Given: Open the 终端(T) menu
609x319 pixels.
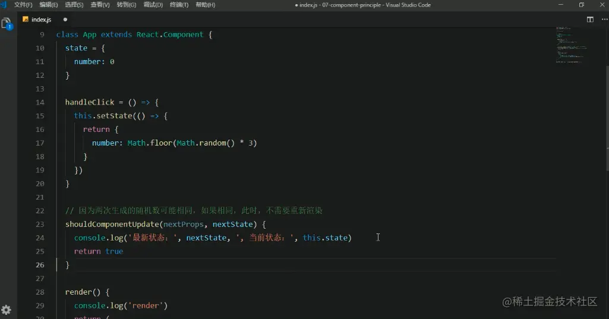Looking at the screenshot, I should coord(179,5).
